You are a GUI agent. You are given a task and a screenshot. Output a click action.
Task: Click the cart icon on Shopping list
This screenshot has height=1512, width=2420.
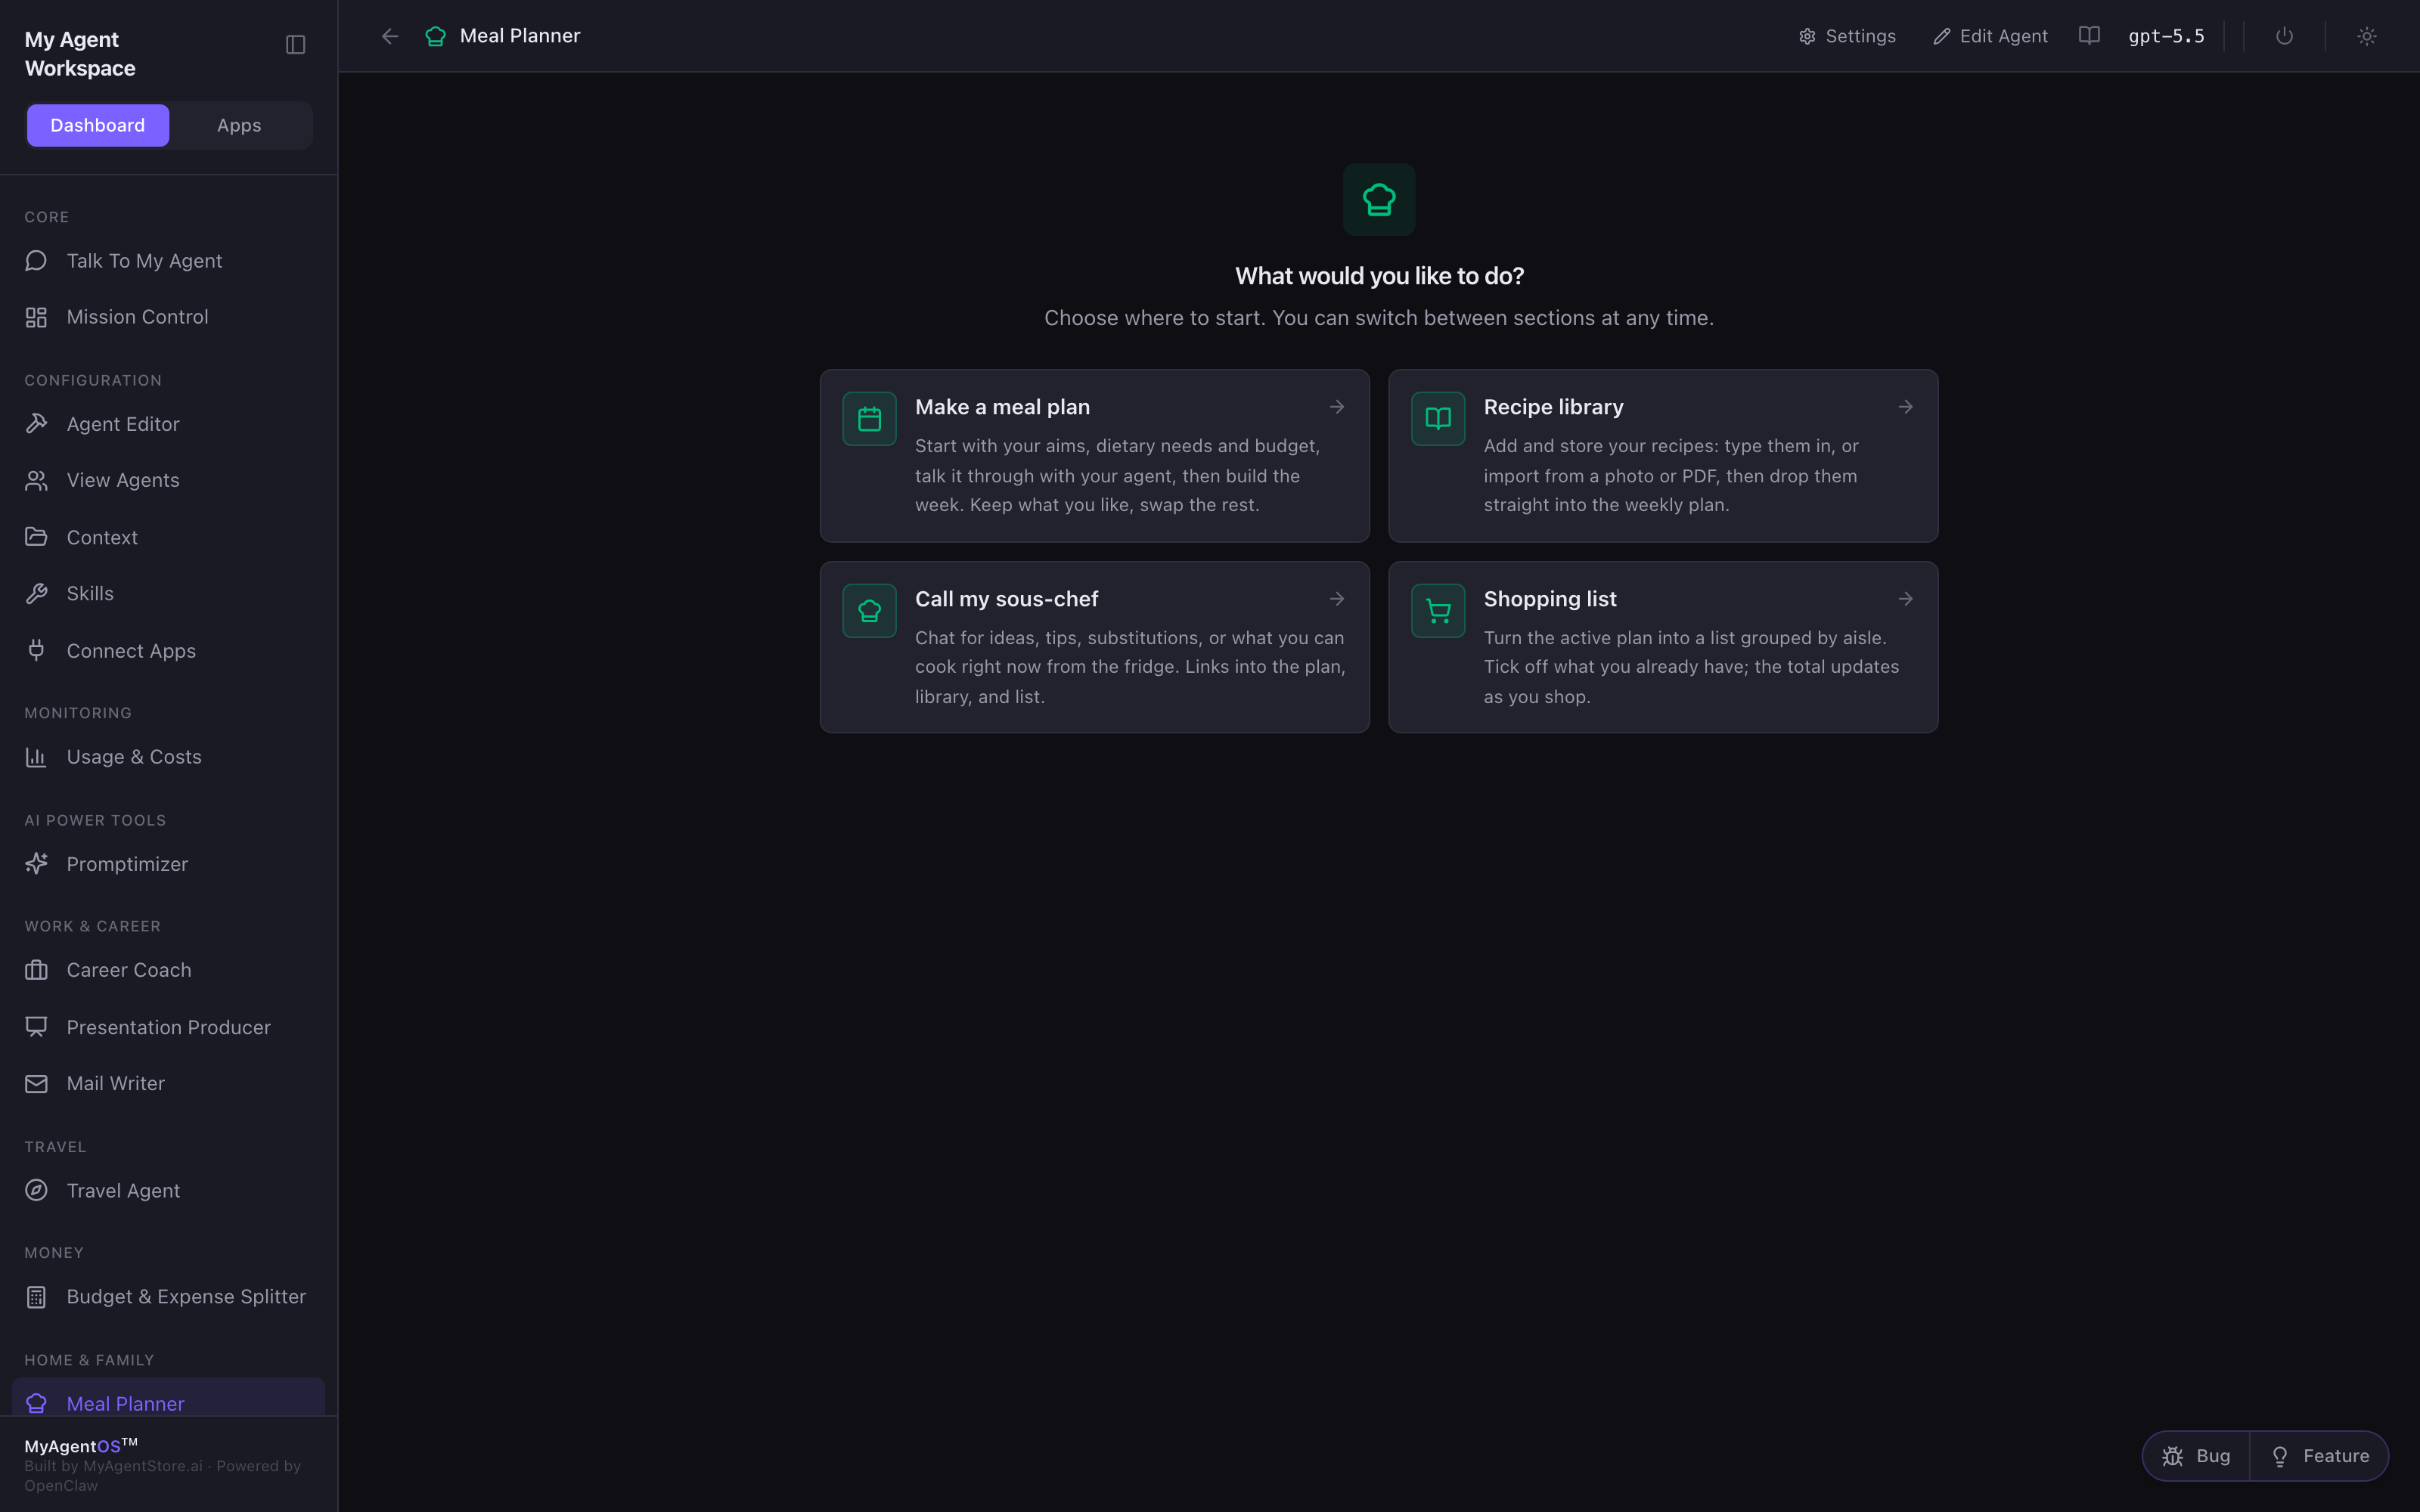[1438, 611]
